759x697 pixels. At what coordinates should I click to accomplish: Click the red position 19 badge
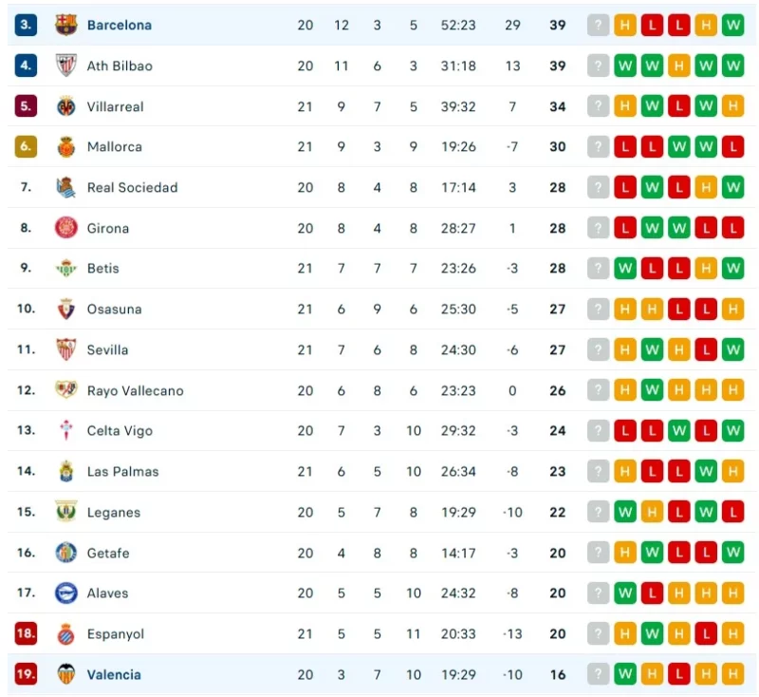click(x=26, y=674)
